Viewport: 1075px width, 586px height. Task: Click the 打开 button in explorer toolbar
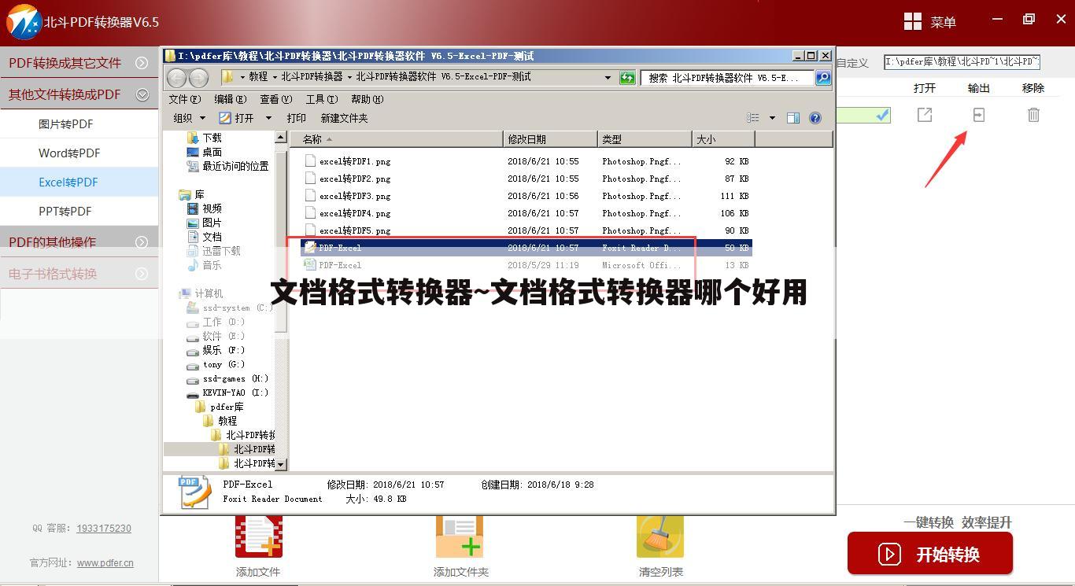point(238,118)
